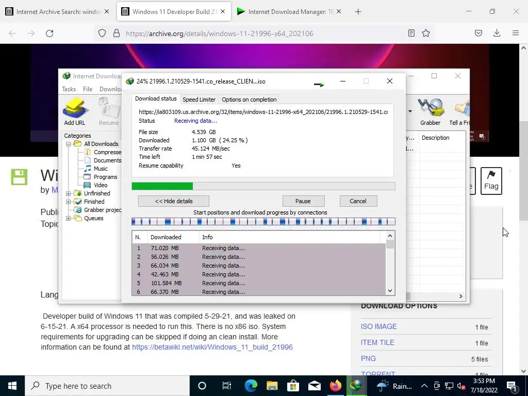Open Grabber tool in IDM toolbar
Screen dimensions: 528x396
430,111
